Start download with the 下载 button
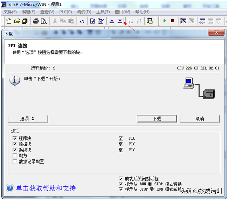The width and height of the screenshot is (227, 199). point(157,119)
